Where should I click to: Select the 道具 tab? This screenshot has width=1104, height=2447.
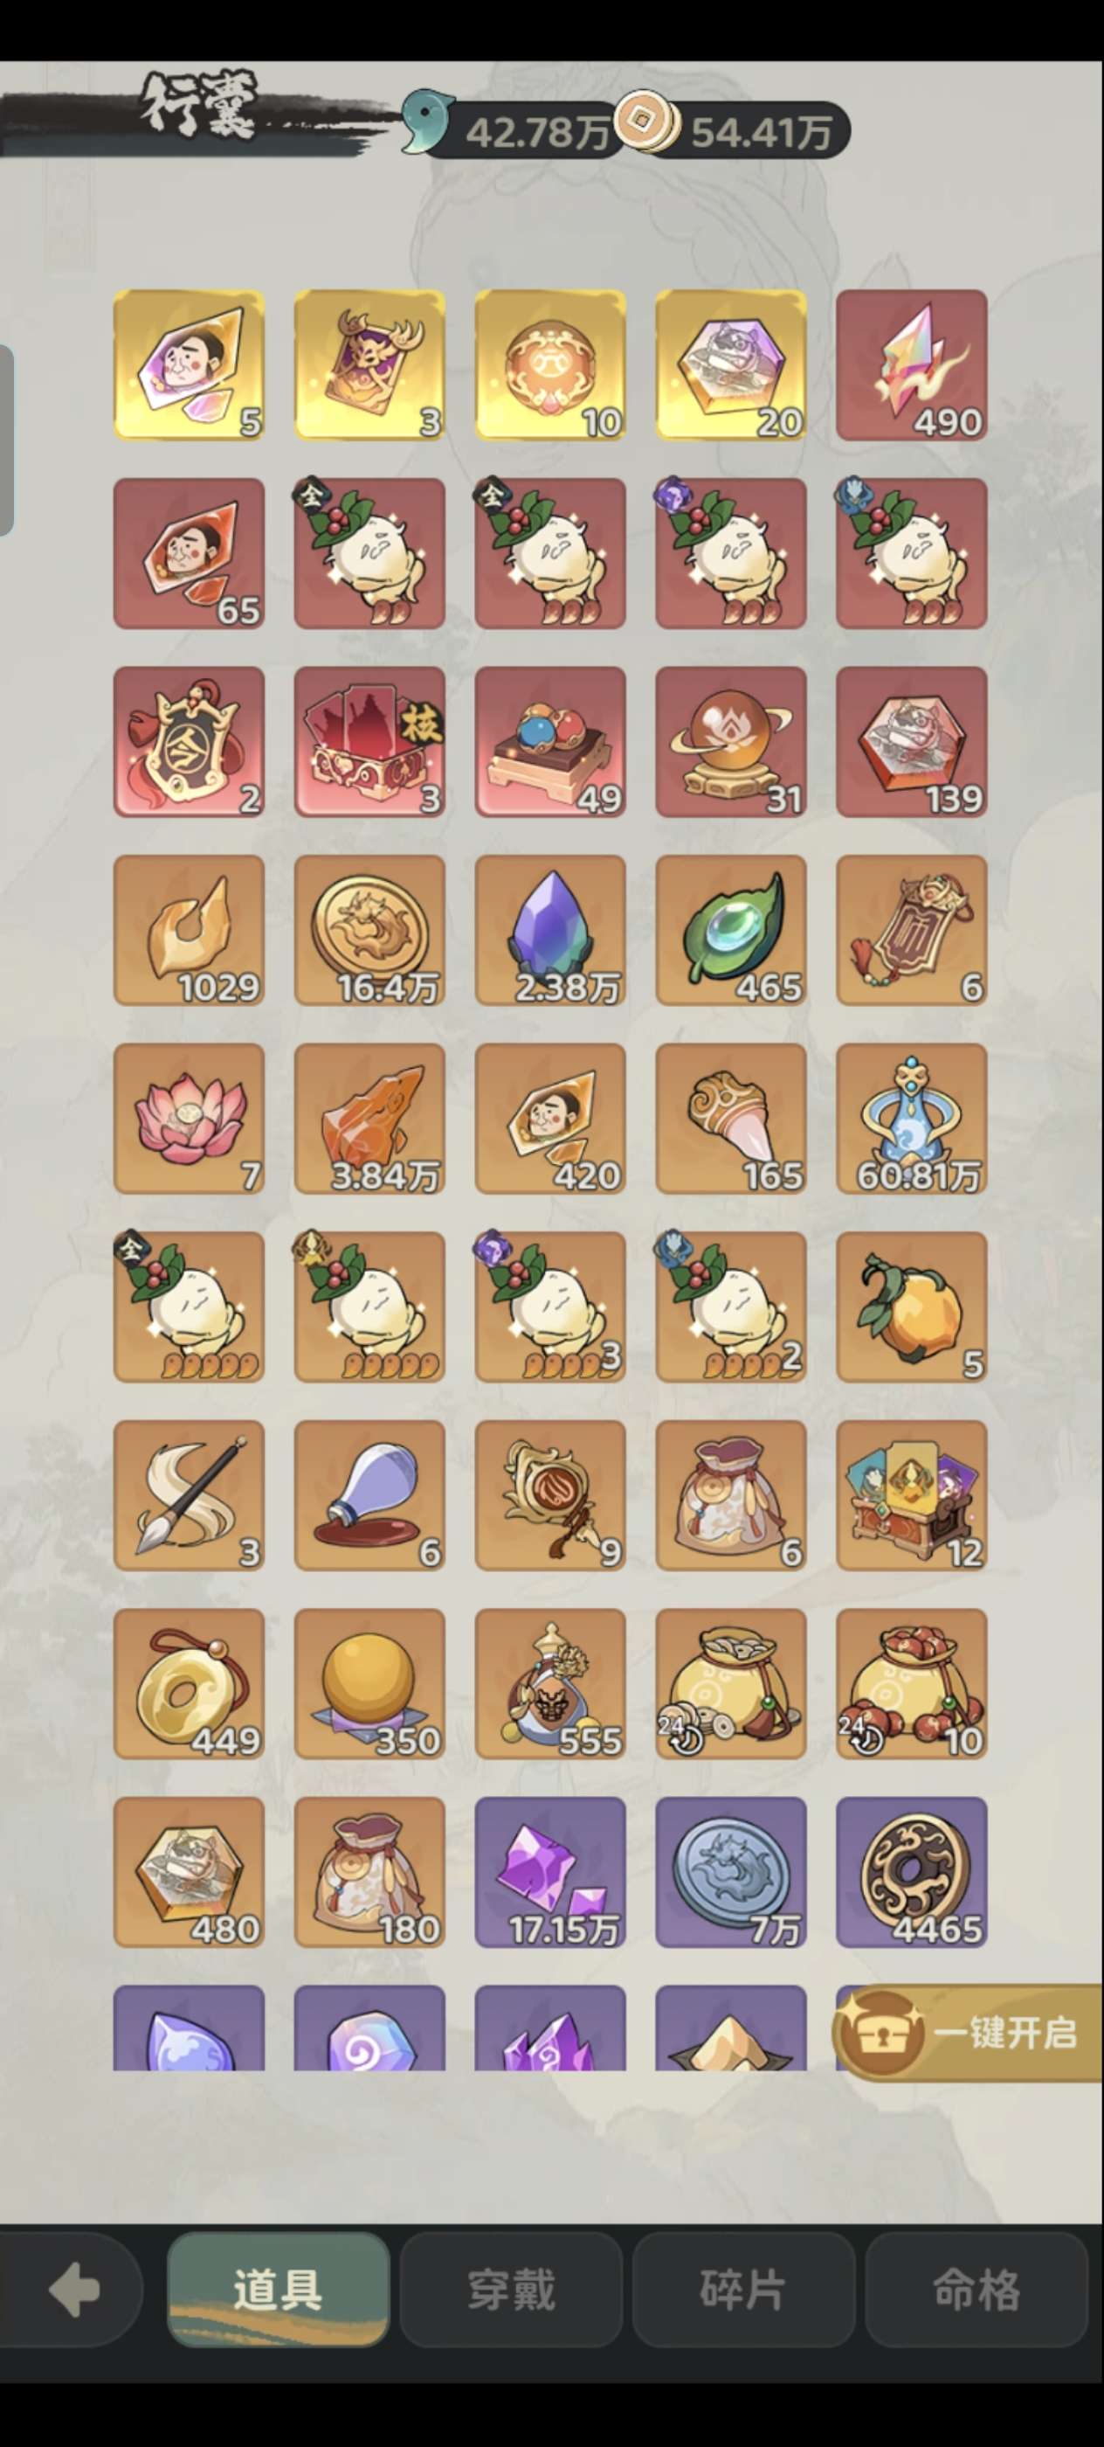point(278,2290)
